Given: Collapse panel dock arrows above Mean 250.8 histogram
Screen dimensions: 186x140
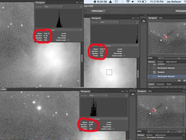Looking at the screenshot, I should click(x=146, y=15).
